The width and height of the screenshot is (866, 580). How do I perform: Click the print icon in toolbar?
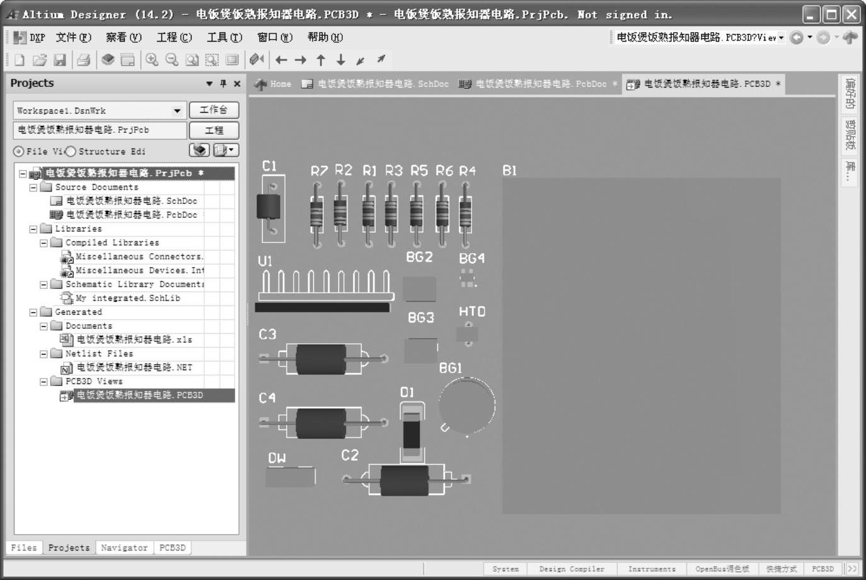pos(83,60)
